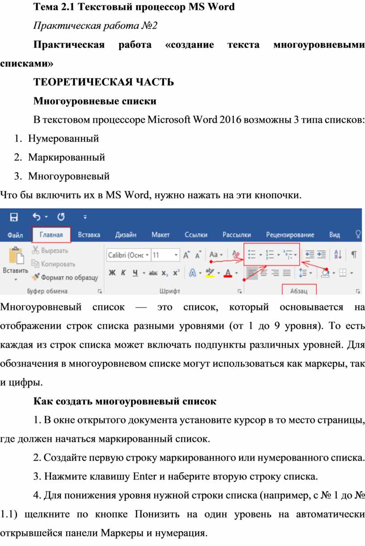Viewport: 365px width, 546px height.
Task: Click the sort A-Z icon
Action: 338,255
